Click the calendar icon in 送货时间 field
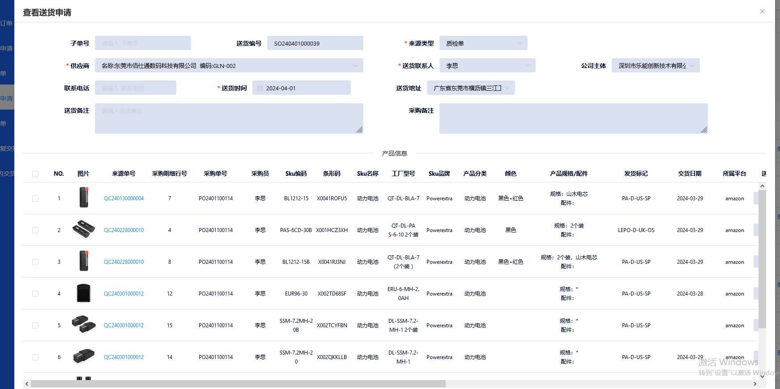This screenshot has height=389, width=780. click(260, 88)
